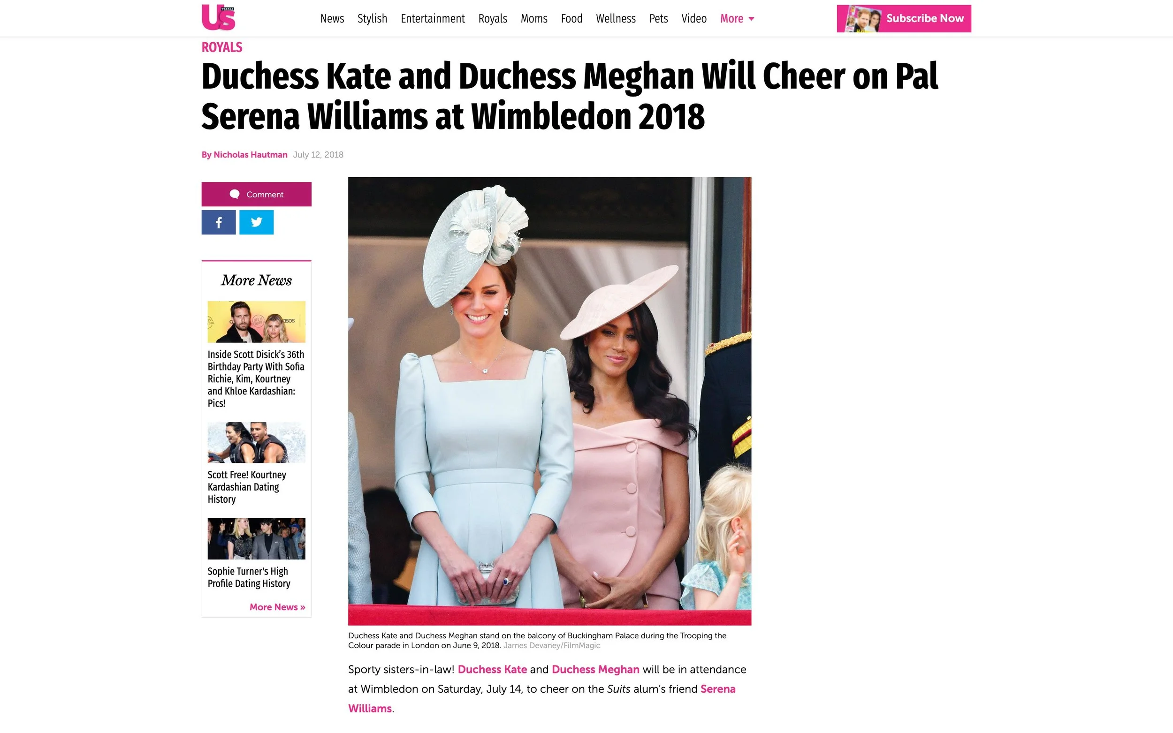The width and height of the screenshot is (1173, 733).
Task: Click the main Trooping the Colour photo
Action: coord(549,401)
